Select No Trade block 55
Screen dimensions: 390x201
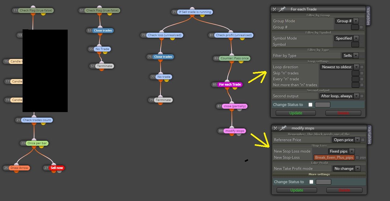pos(102,49)
